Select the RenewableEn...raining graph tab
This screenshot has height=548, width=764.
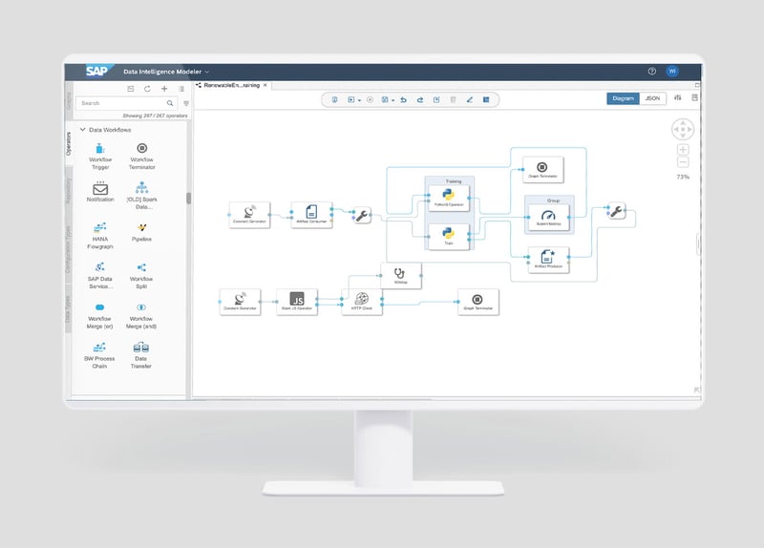point(231,85)
